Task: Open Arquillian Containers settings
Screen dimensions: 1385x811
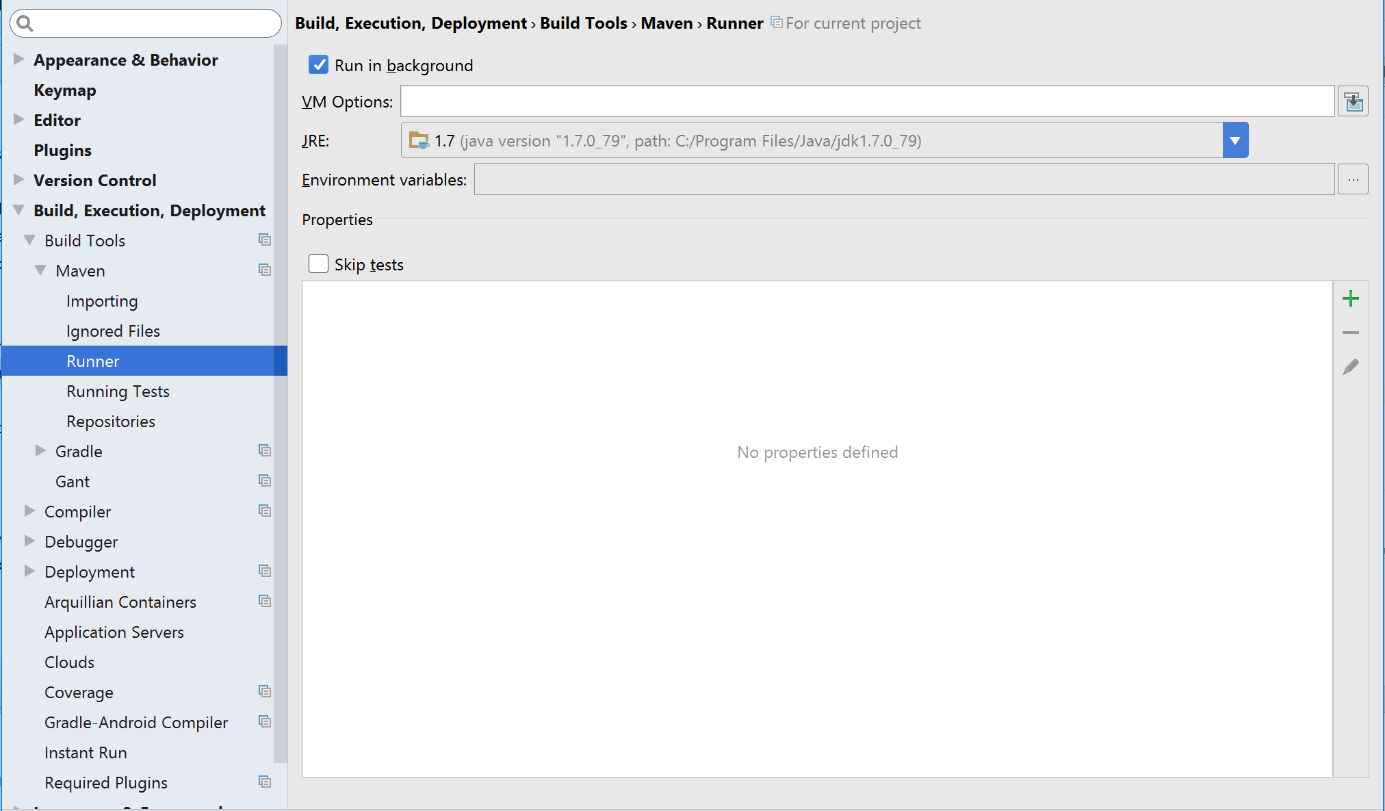Action: point(120,602)
